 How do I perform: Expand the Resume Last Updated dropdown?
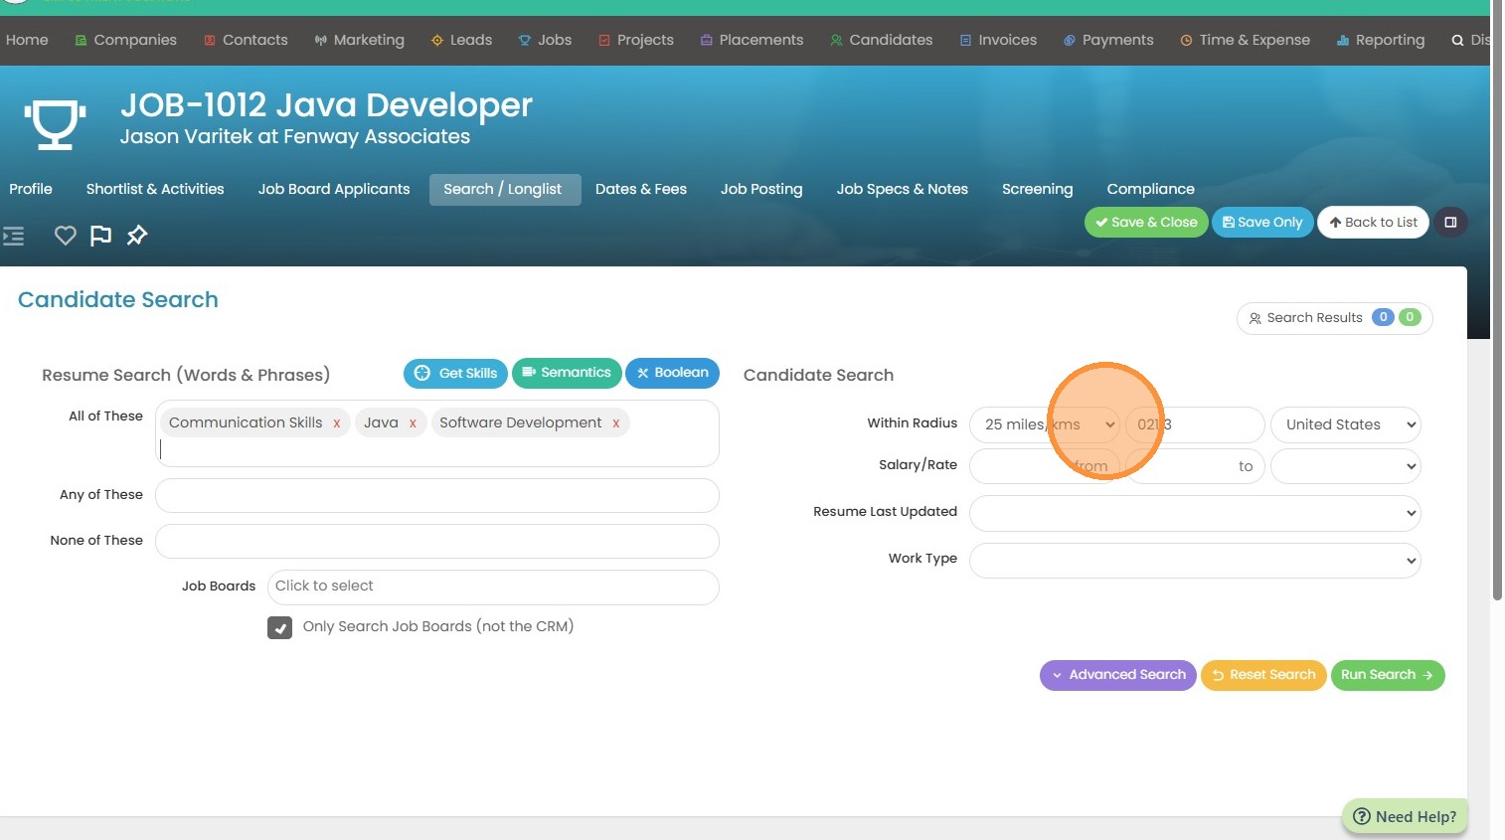click(x=1194, y=513)
